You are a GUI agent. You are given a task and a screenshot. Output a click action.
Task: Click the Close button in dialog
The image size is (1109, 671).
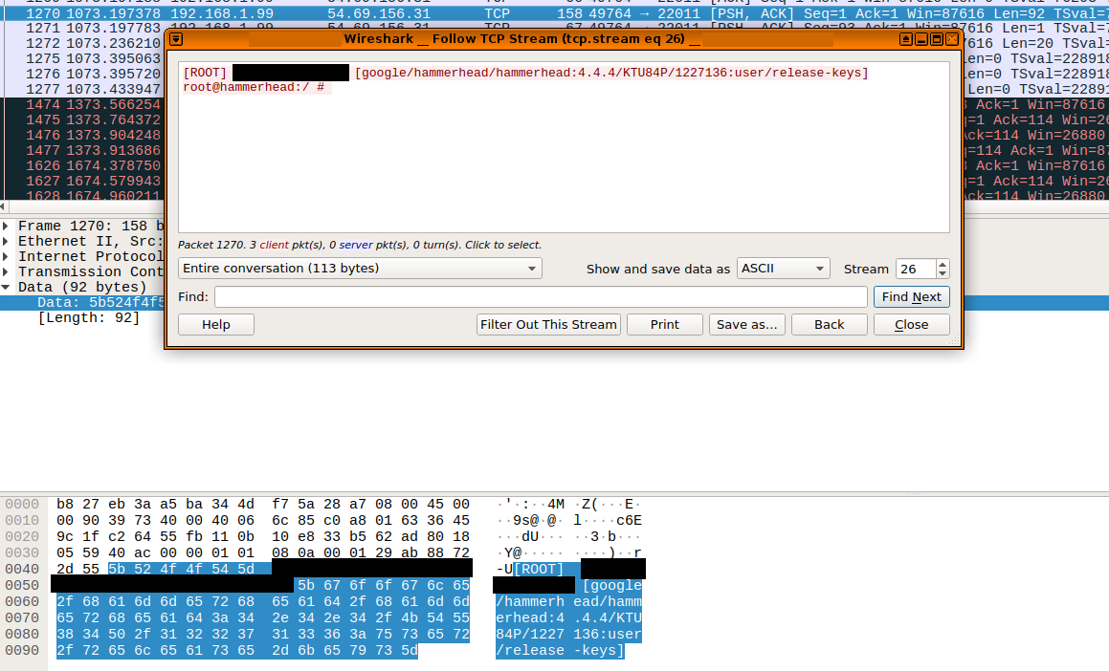911,325
